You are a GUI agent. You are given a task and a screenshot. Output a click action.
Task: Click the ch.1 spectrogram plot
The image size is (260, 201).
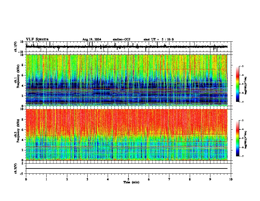coord(127,80)
